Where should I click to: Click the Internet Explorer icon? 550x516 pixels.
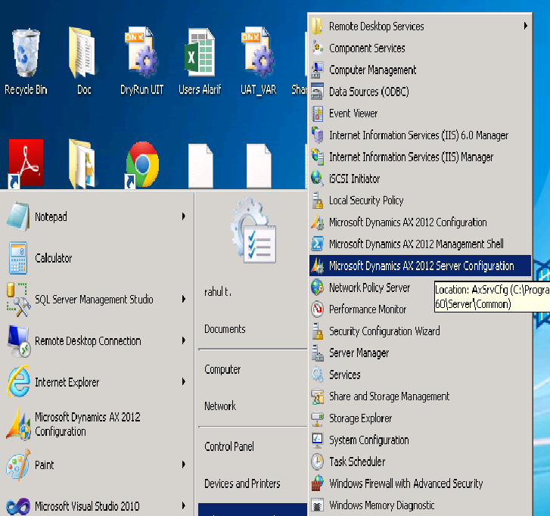click(18, 381)
